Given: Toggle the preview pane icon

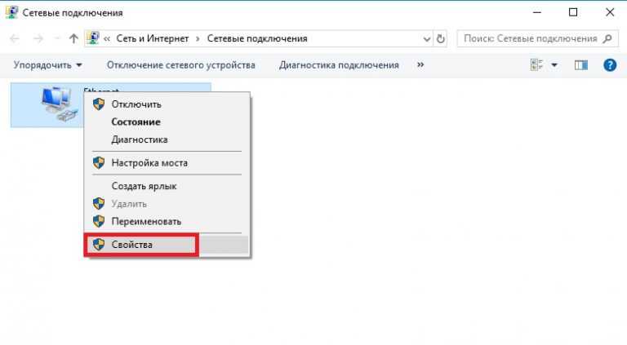Looking at the screenshot, I should 581,65.
